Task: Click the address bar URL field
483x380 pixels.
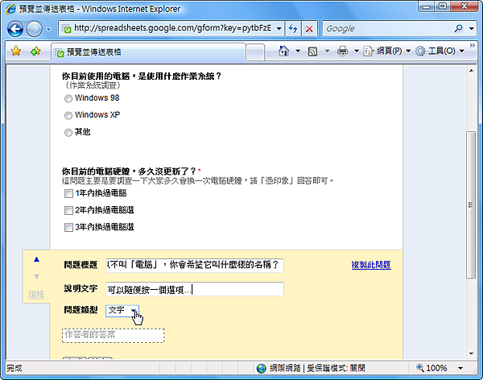Action: coord(172,28)
